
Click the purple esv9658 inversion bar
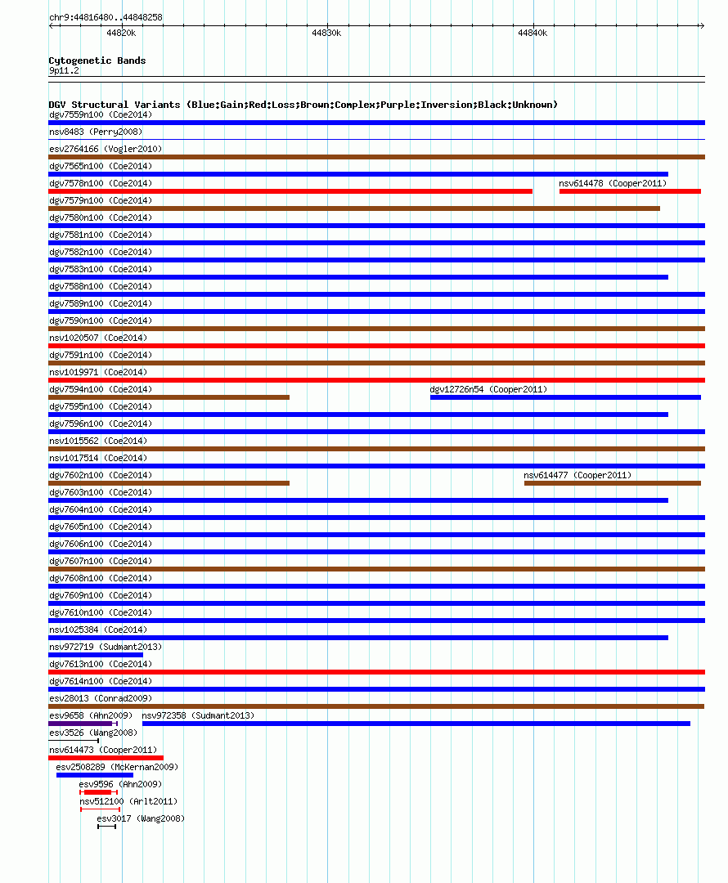(x=83, y=724)
